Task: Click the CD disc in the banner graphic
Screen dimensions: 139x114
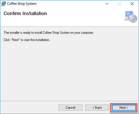Action: [133, 19]
